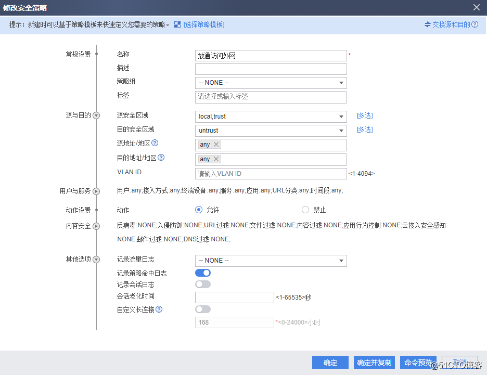Click the VLAN ID input field
The width and height of the screenshot is (487, 375).
click(x=271, y=174)
